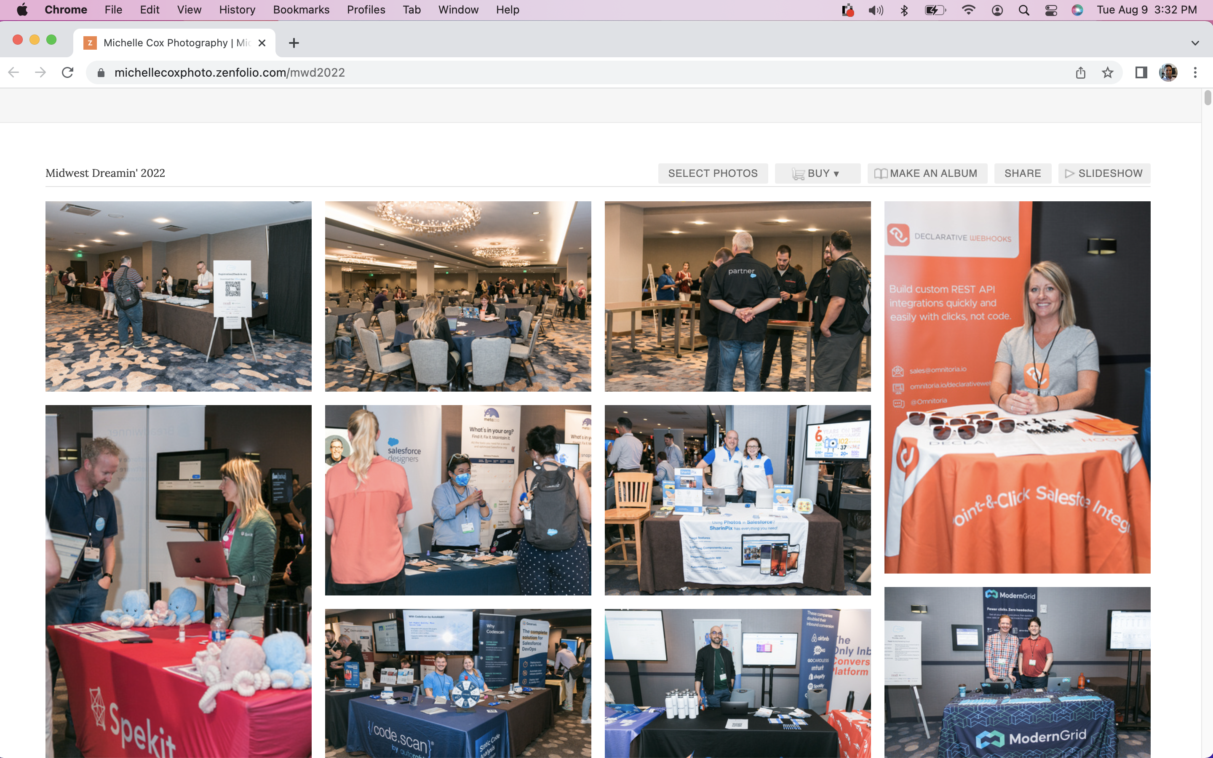View site info via the lock icon
1213x758 pixels.
pyautogui.click(x=101, y=73)
